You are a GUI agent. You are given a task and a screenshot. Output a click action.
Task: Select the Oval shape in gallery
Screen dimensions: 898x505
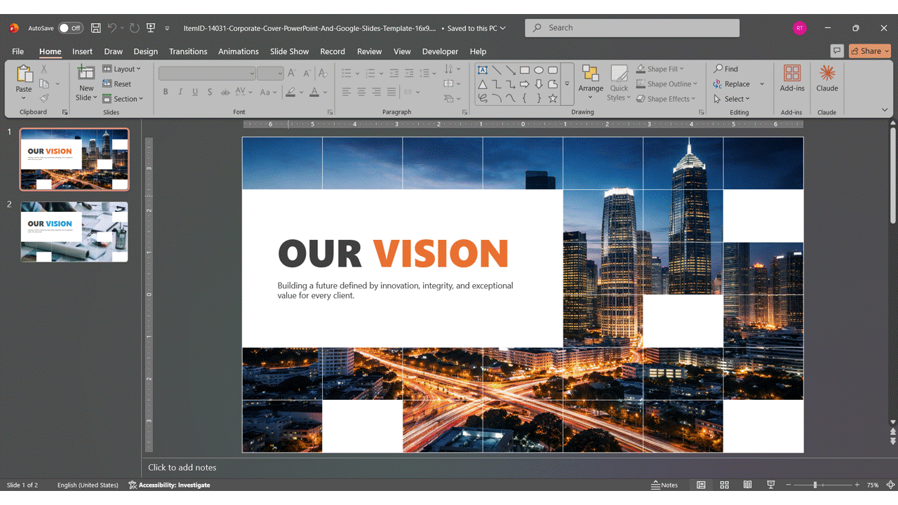pyautogui.click(x=539, y=70)
